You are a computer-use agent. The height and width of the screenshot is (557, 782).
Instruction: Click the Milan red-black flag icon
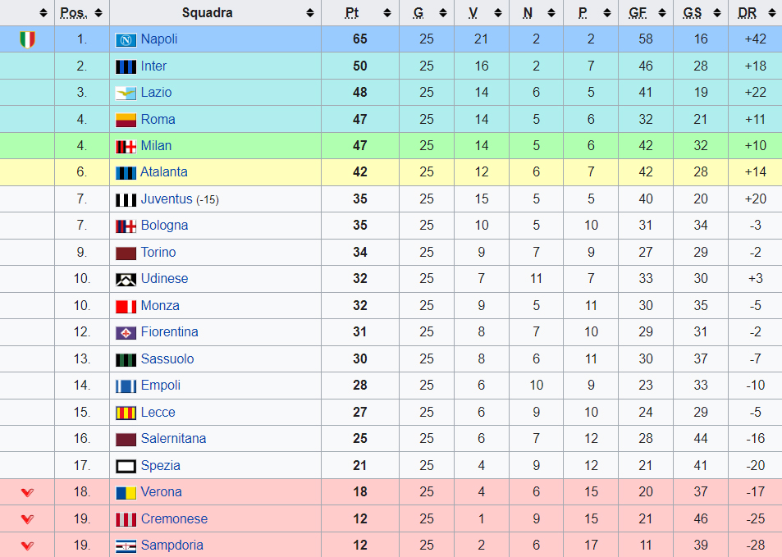pyautogui.click(x=126, y=147)
